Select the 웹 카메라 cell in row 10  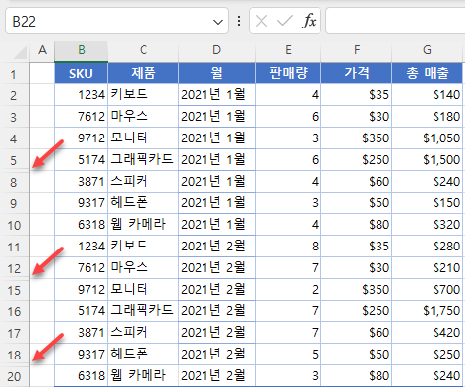pos(144,225)
